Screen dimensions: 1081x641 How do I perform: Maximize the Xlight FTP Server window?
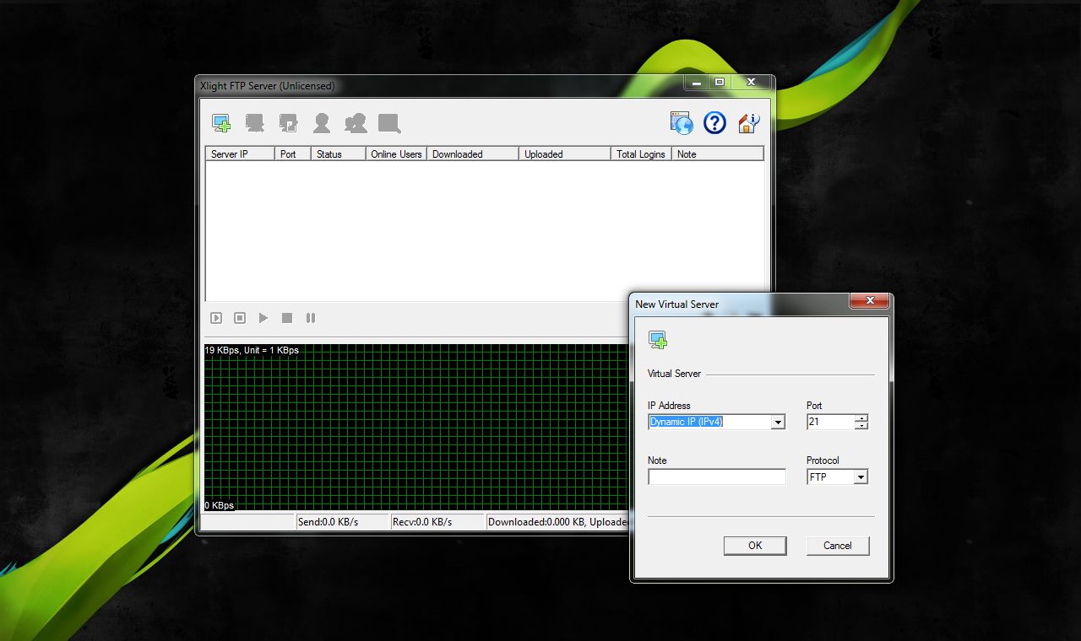click(720, 83)
